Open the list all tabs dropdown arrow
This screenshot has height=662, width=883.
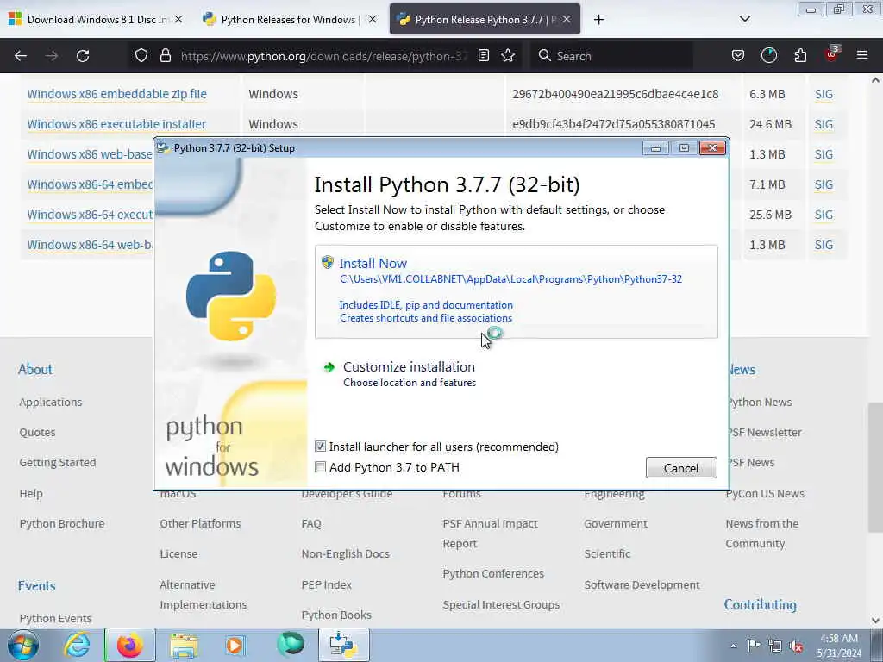[x=744, y=19]
